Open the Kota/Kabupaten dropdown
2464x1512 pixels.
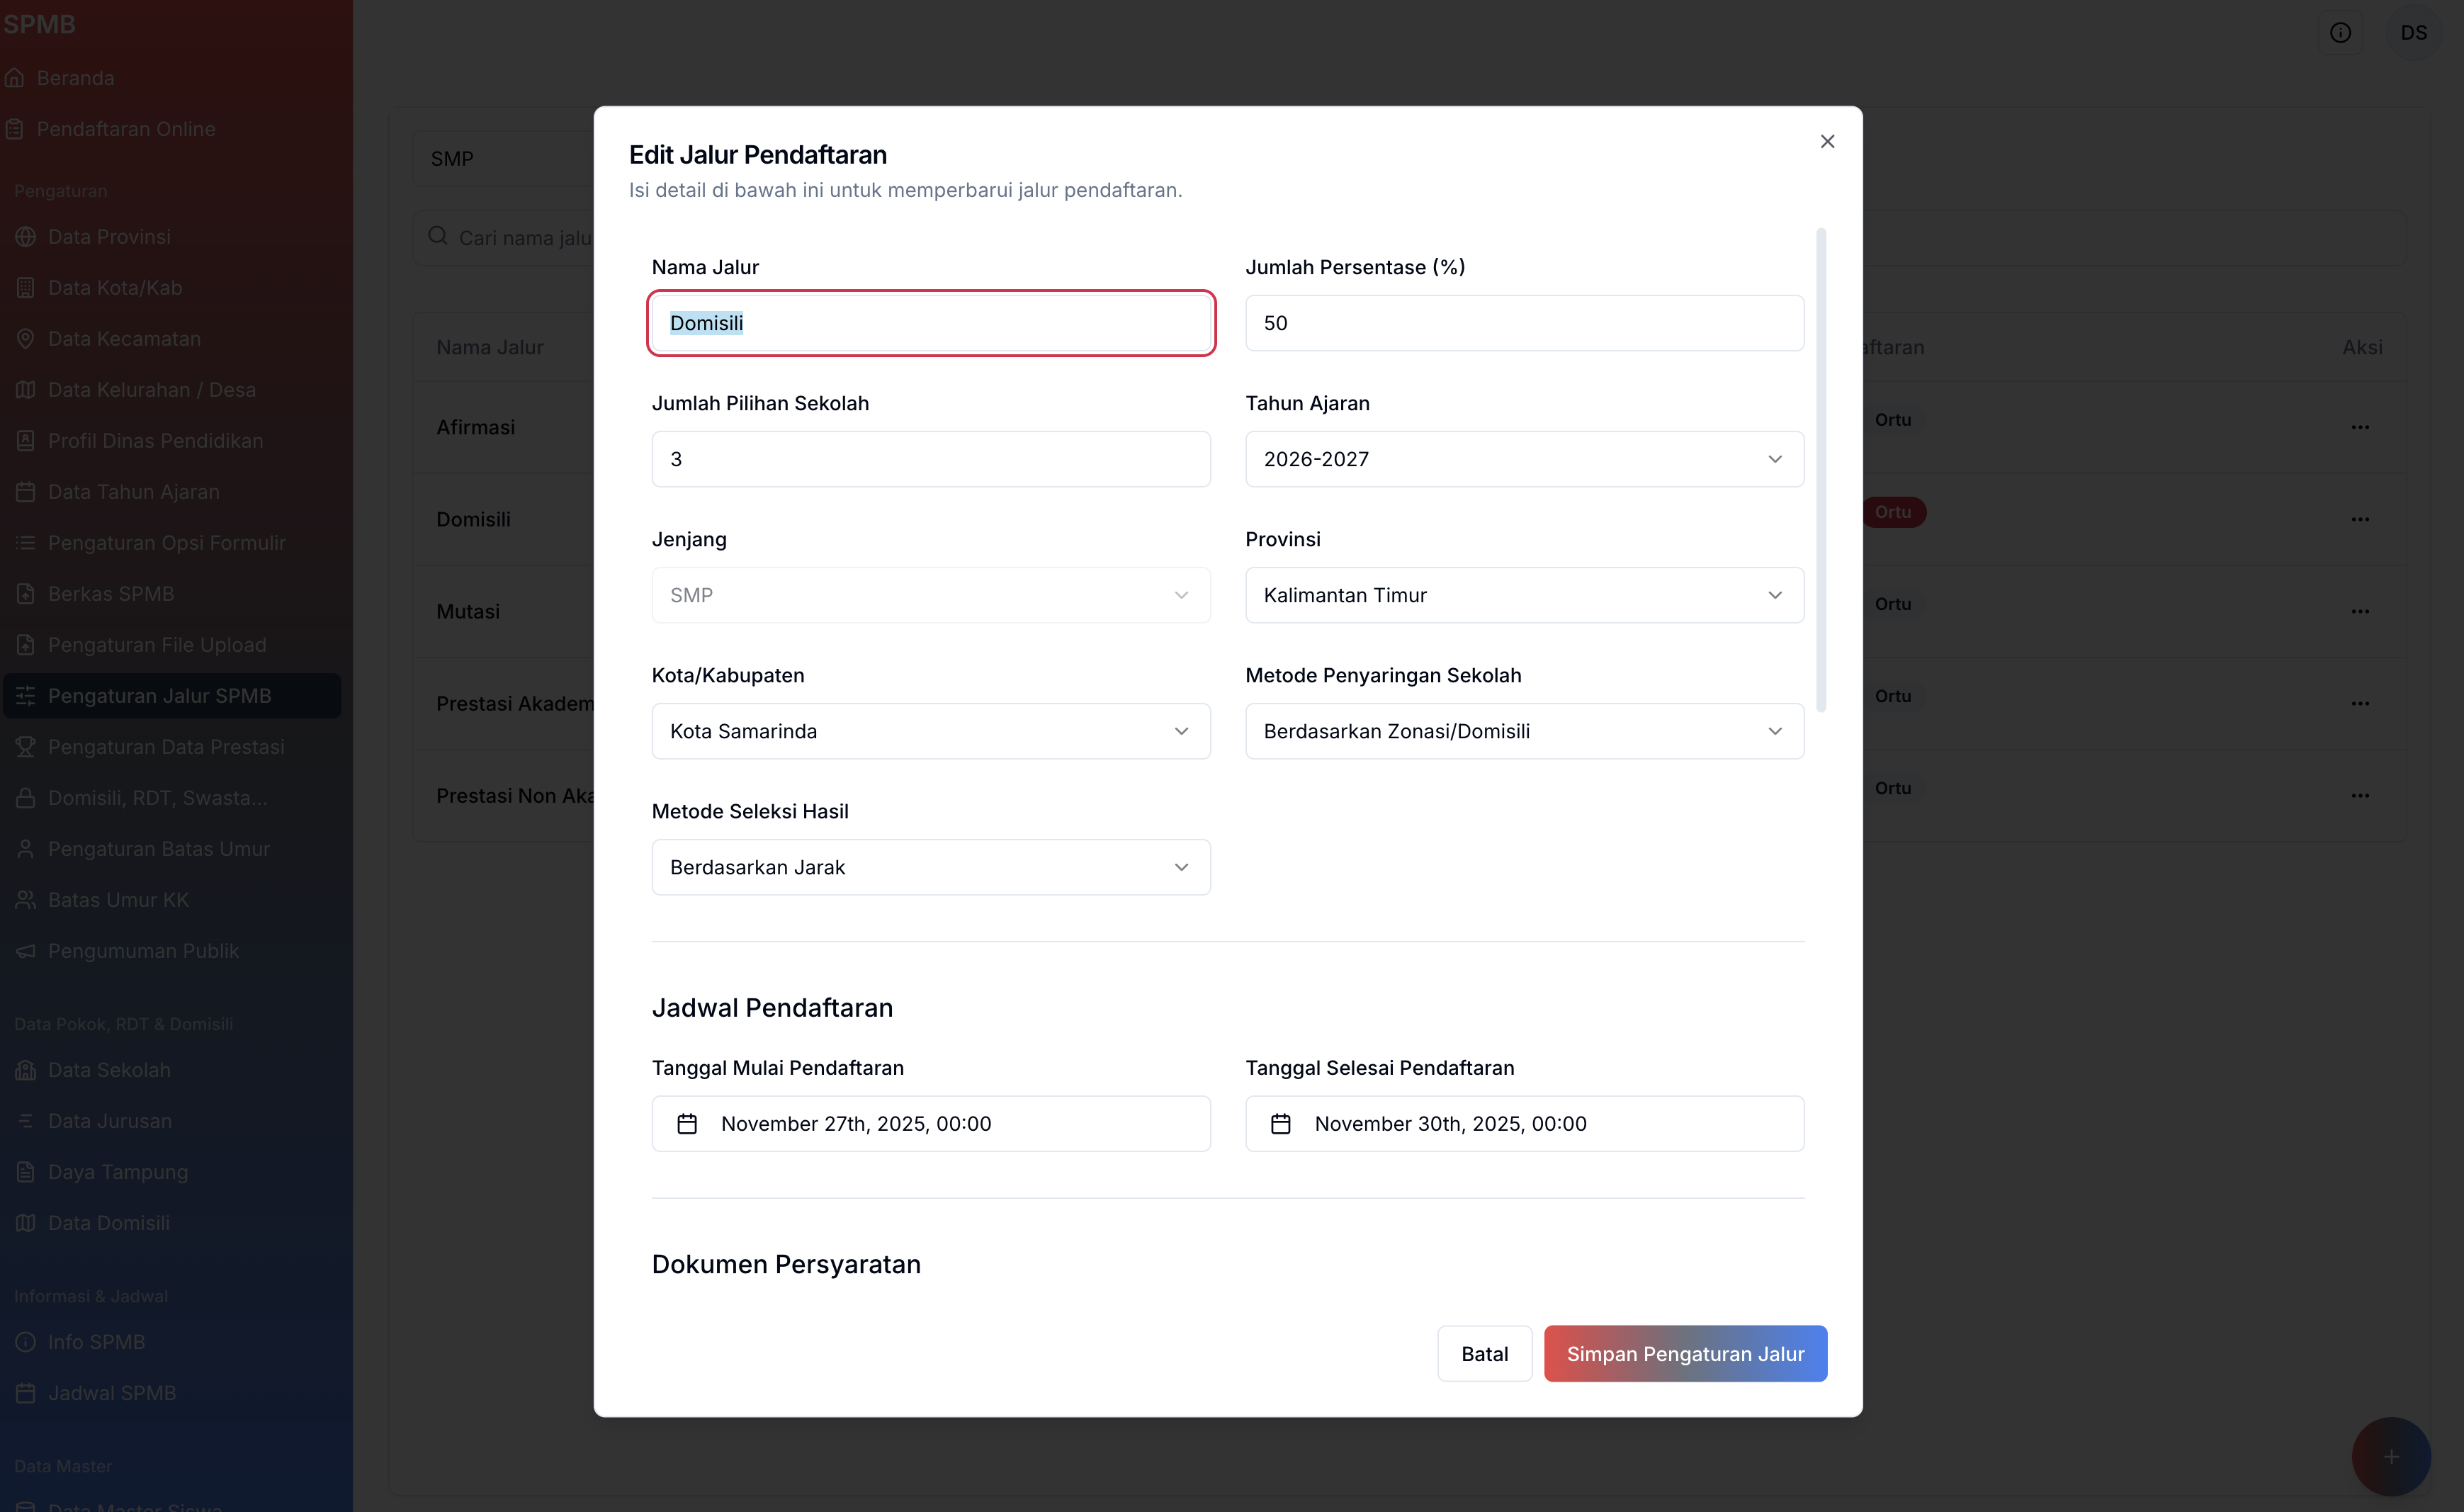click(x=930, y=731)
